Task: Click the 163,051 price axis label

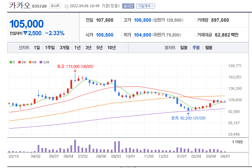Action: click(x=235, y=77)
